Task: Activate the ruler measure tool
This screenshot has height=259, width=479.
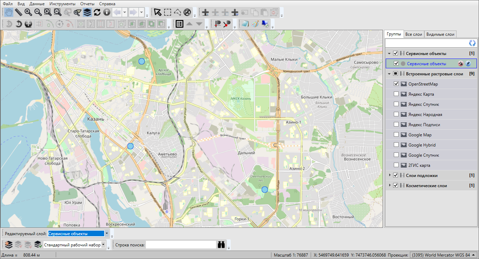Action: [18, 12]
